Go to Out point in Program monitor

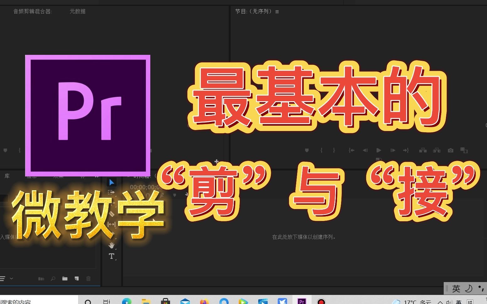[406, 150]
